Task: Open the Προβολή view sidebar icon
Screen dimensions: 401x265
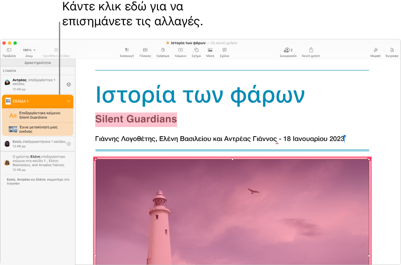Action: pyautogui.click(x=9, y=50)
